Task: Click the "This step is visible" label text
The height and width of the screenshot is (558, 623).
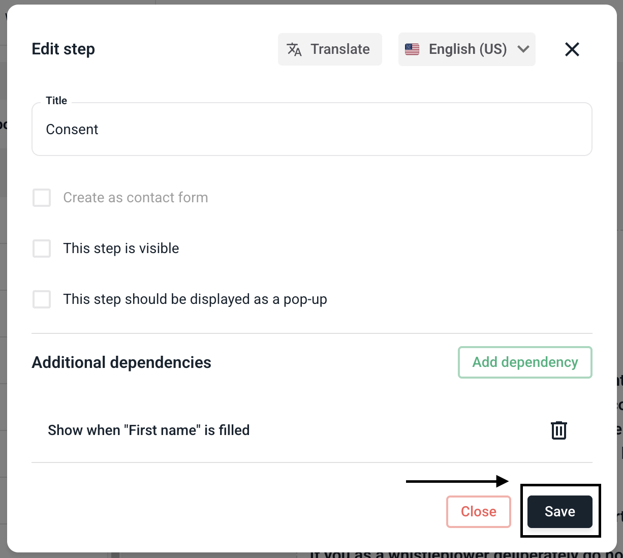Action: [121, 249]
